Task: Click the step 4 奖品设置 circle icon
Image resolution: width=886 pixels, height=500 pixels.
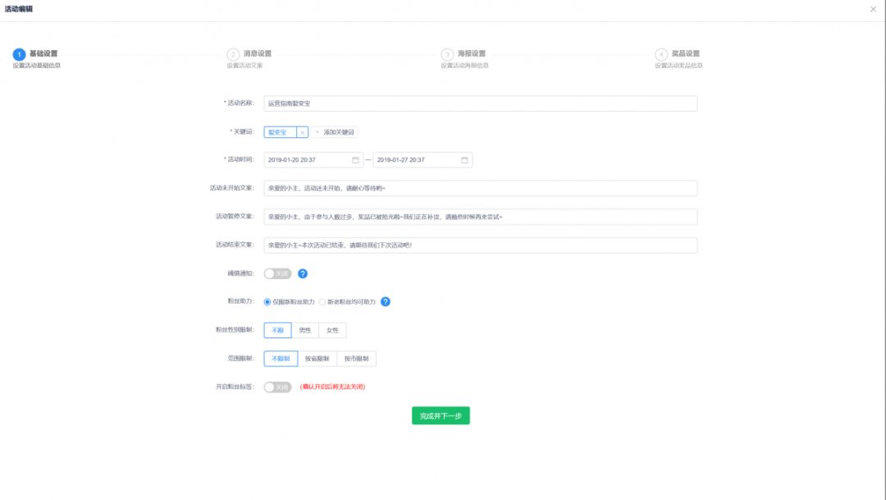Action: pos(661,55)
